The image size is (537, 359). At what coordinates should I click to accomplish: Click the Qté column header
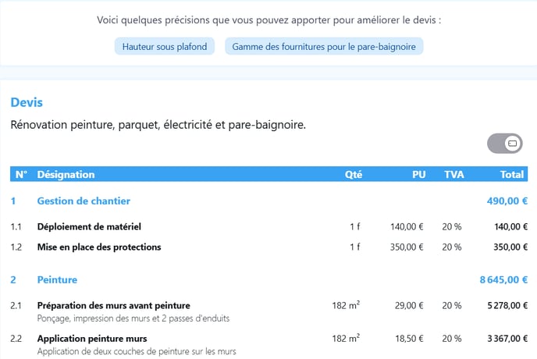354,175
